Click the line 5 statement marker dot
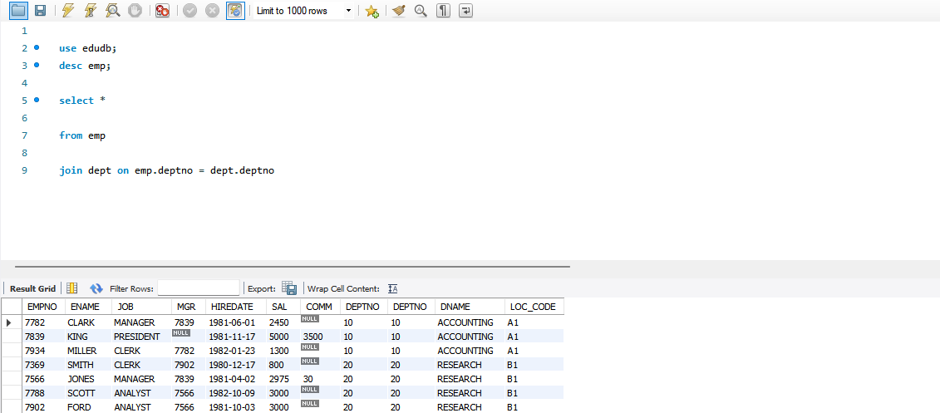 click(x=37, y=100)
